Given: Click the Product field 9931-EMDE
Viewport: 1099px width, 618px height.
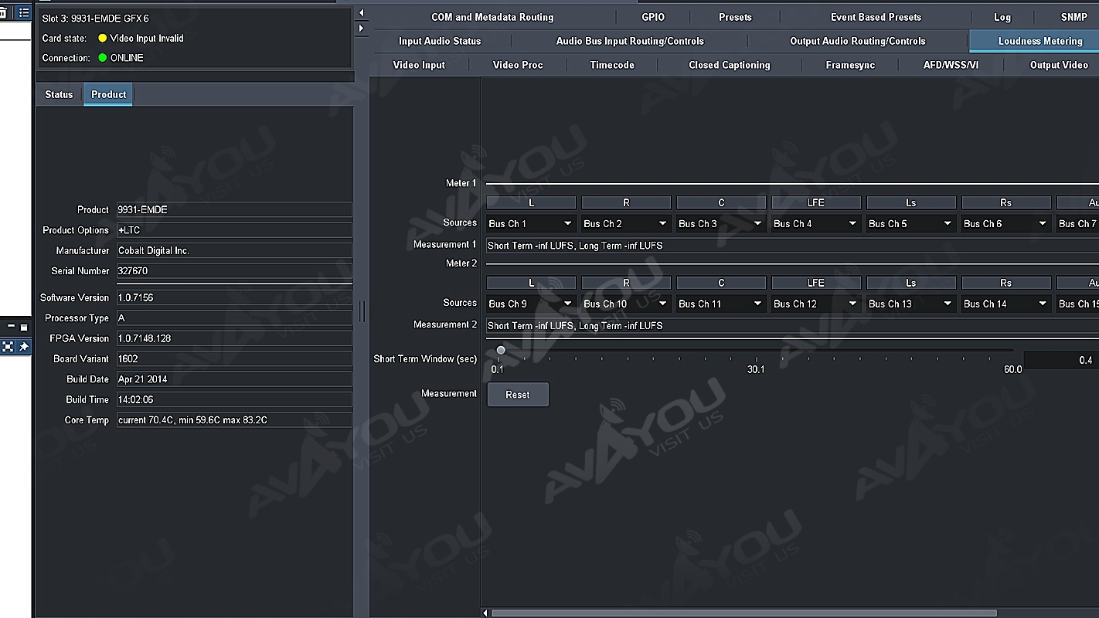Looking at the screenshot, I should (234, 210).
